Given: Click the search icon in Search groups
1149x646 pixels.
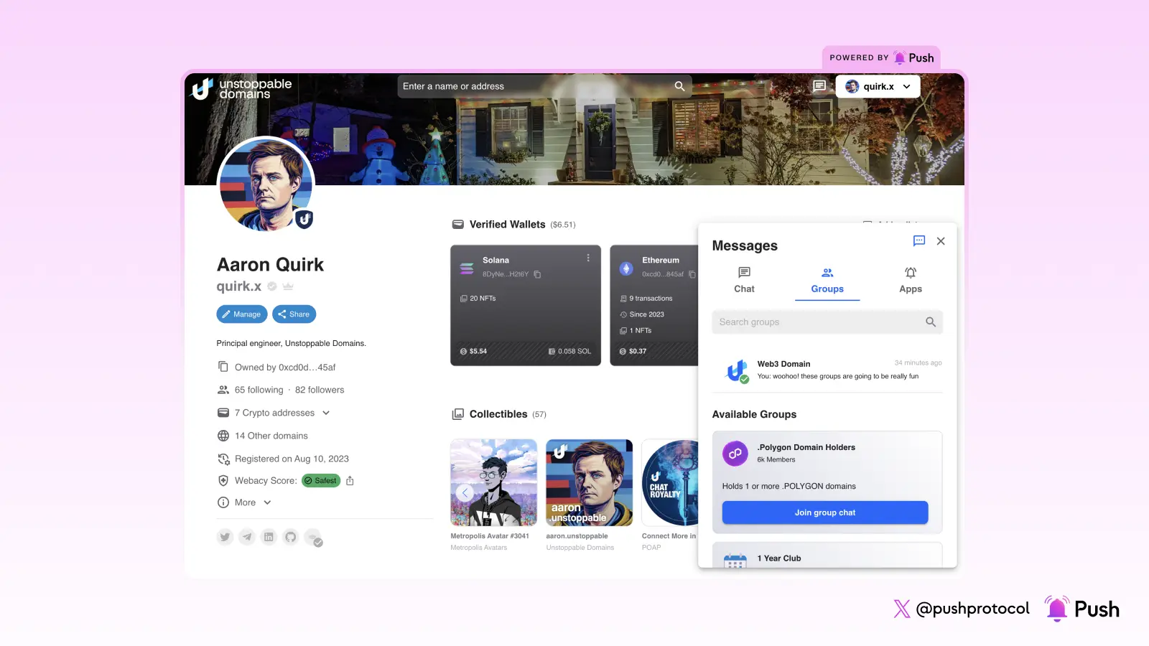Looking at the screenshot, I should point(931,322).
